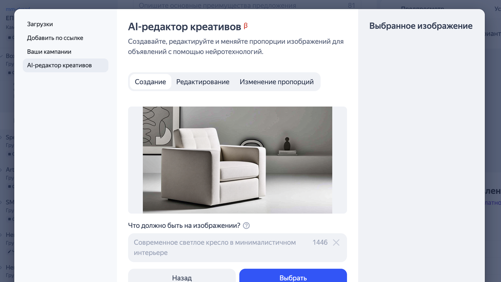
Task: Expand the SM… campaign in background list
Action: [x=1, y=202]
